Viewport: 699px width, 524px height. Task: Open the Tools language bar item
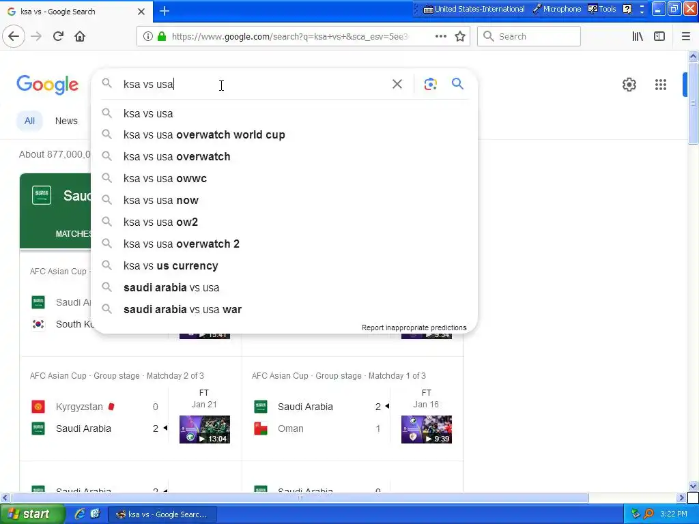(602, 9)
